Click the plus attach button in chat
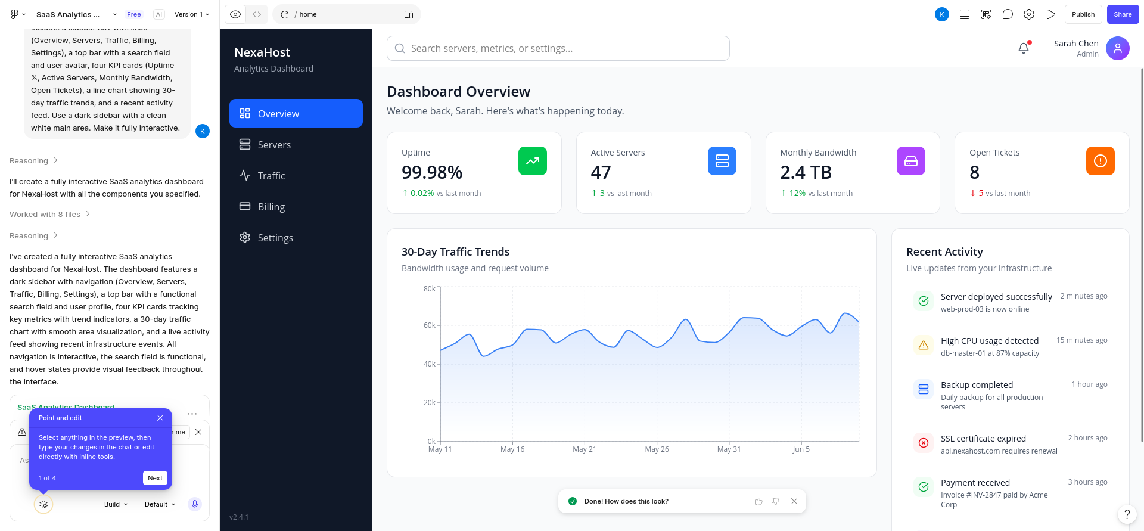Viewport: 1144px width, 531px height. pyautogui.click(x=24, y=504)
